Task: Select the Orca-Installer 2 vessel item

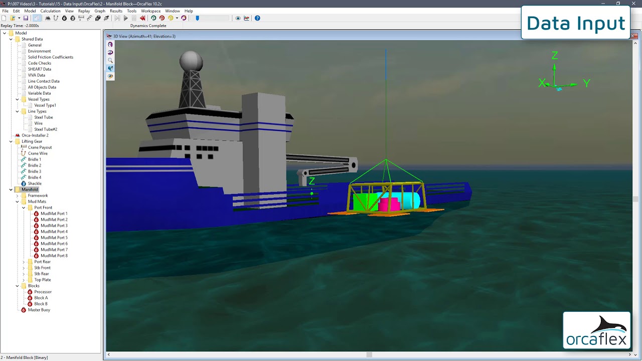Action: pyautogui.click(x=35, y=135)
